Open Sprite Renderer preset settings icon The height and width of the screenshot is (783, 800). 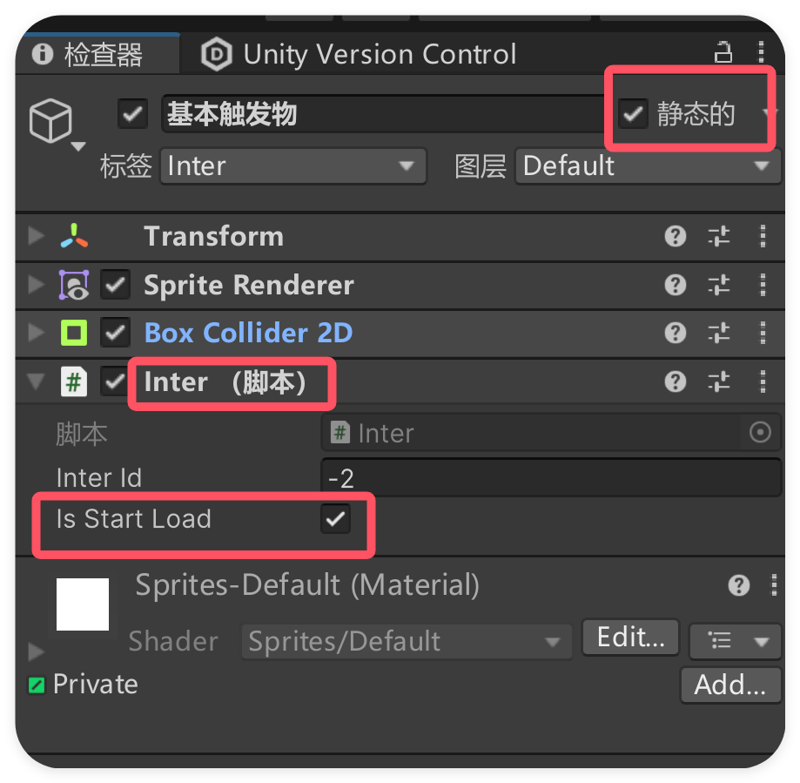point(719,285)
